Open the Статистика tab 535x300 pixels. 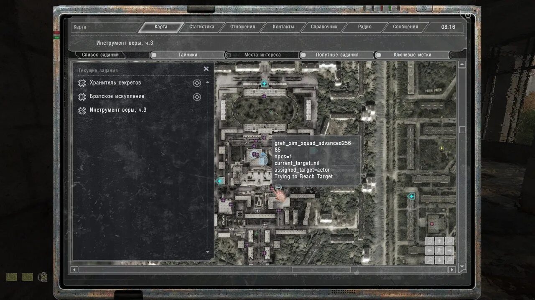(201, 27)
